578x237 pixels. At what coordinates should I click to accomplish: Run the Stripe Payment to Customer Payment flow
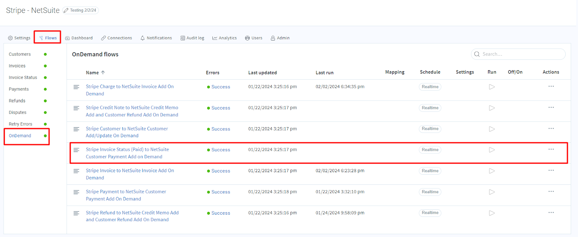click(492, 192)
